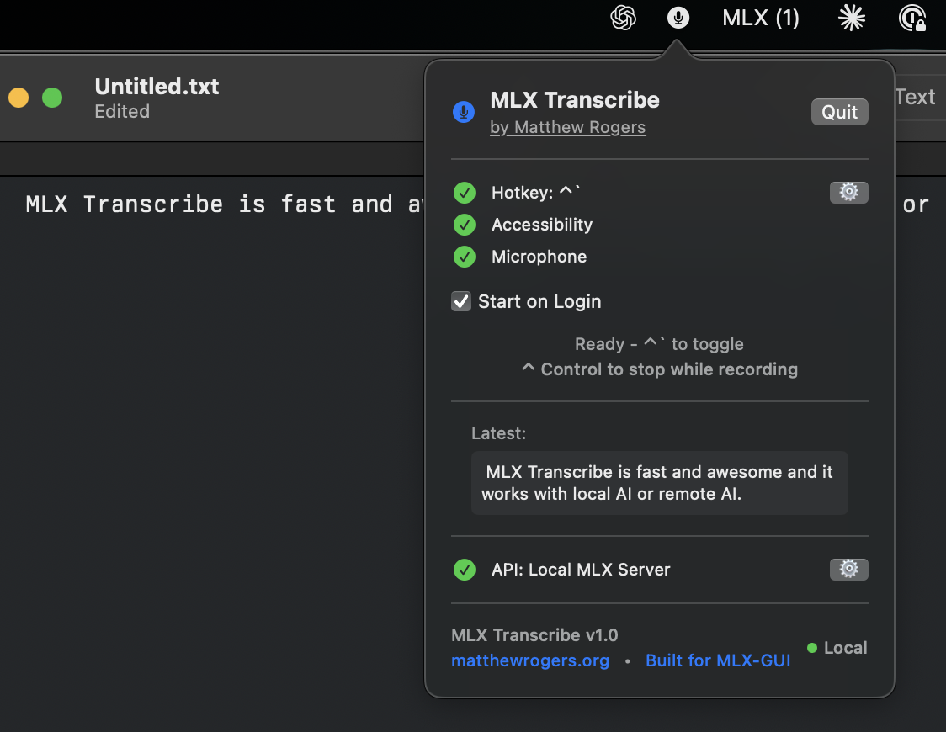Viewport: 946px width, 732px height.
Task: Open the MLX (1) menu bar item
Action: (x=759, y=18)
